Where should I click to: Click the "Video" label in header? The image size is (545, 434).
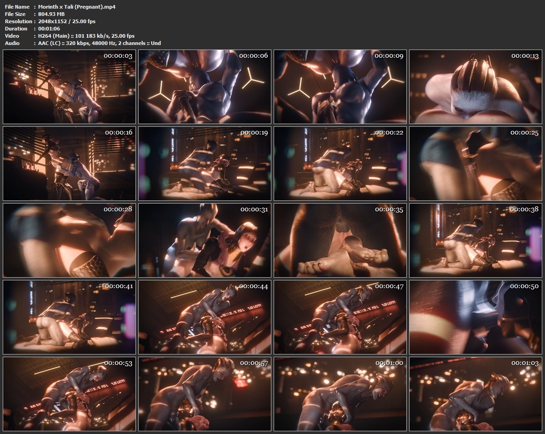point(12,36)
